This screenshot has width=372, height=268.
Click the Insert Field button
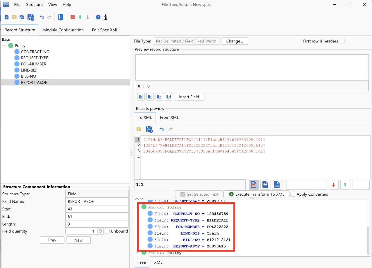[x=189, y=97]
